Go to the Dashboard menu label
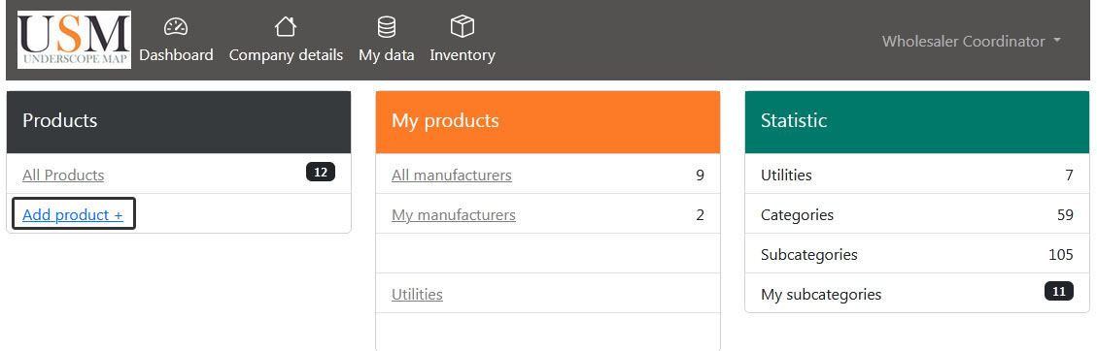Image resolution: width=1097 pixels, height=351 pixels. (176, 55)
